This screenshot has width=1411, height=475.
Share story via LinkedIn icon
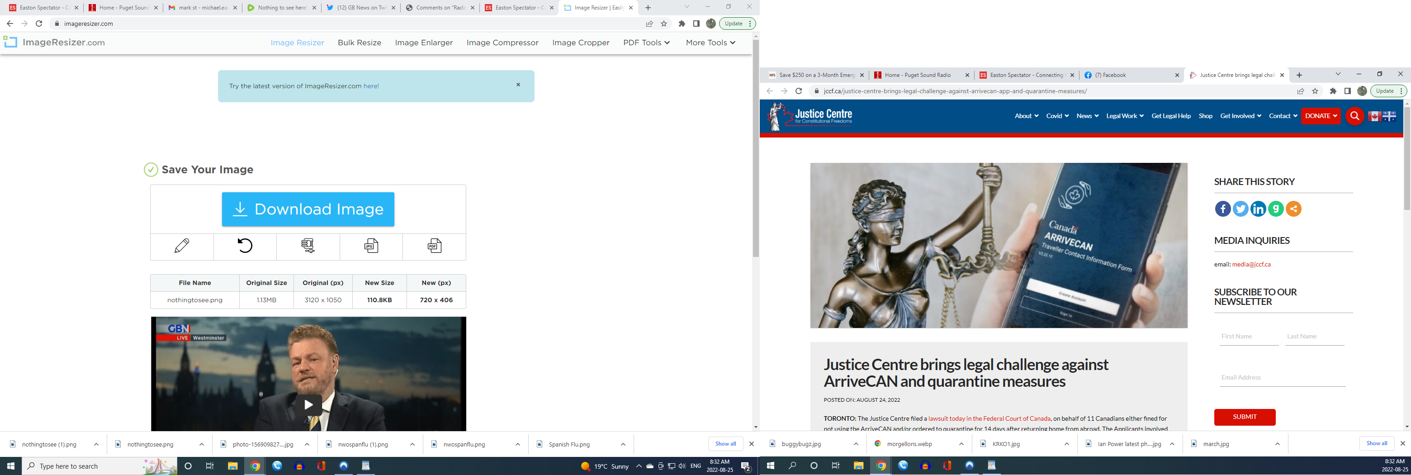(x=1258, y=209)
